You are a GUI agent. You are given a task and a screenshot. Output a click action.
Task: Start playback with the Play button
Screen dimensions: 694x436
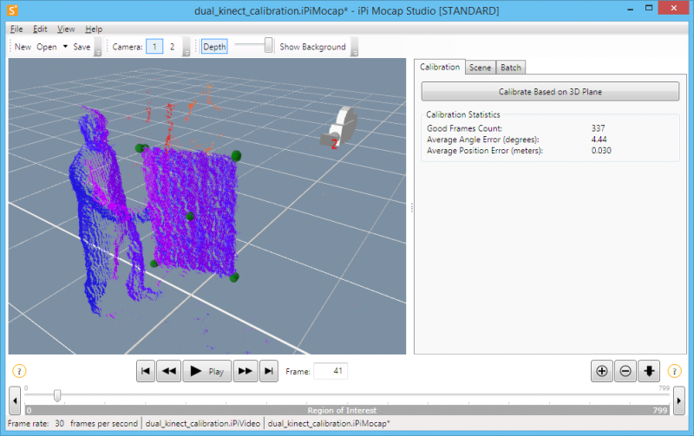click(x=207, y=371)
